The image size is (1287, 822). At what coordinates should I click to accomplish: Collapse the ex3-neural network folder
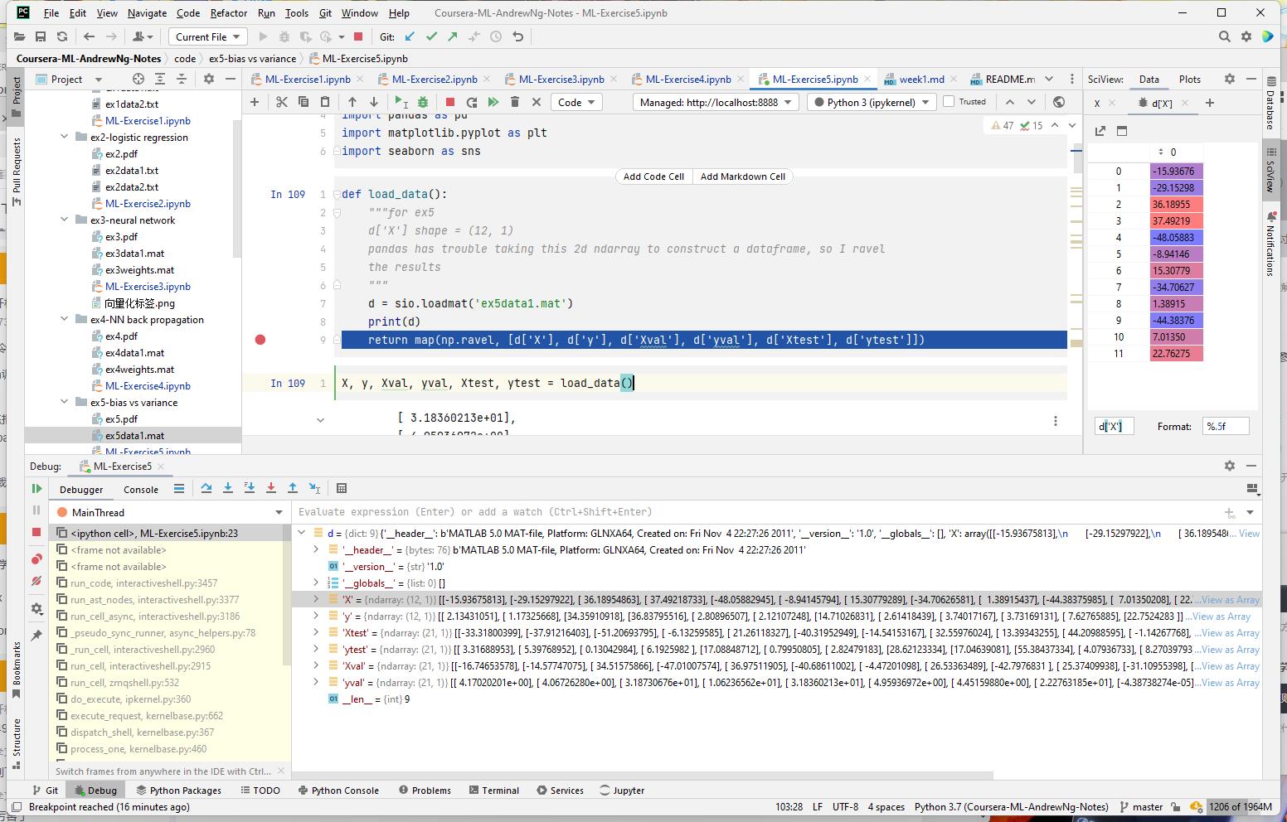coord(65,220)
